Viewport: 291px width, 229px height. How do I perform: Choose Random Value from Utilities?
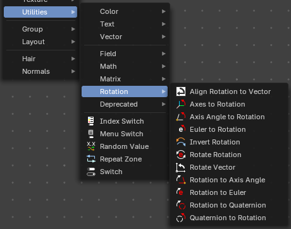(x=125, y=146)
